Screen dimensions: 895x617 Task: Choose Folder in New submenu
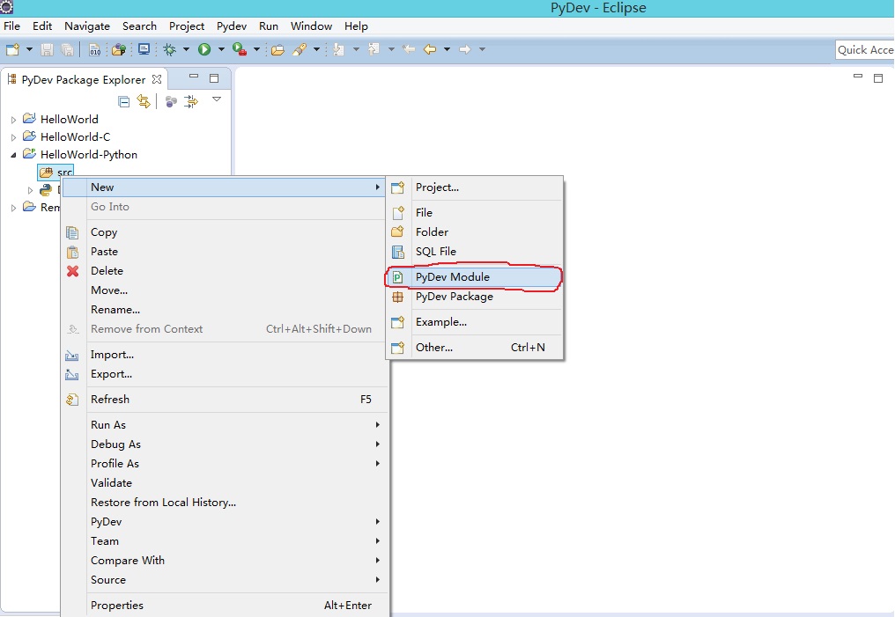474,232
